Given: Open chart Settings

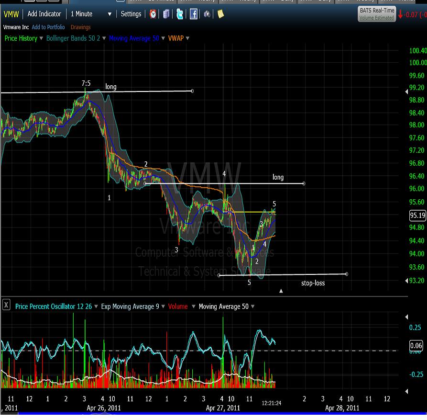Looking at the screenshot, I should click(x=131, y=14).
